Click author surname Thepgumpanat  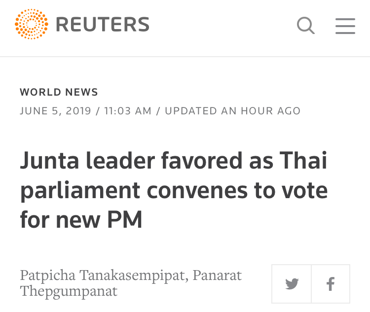(69, 291)
